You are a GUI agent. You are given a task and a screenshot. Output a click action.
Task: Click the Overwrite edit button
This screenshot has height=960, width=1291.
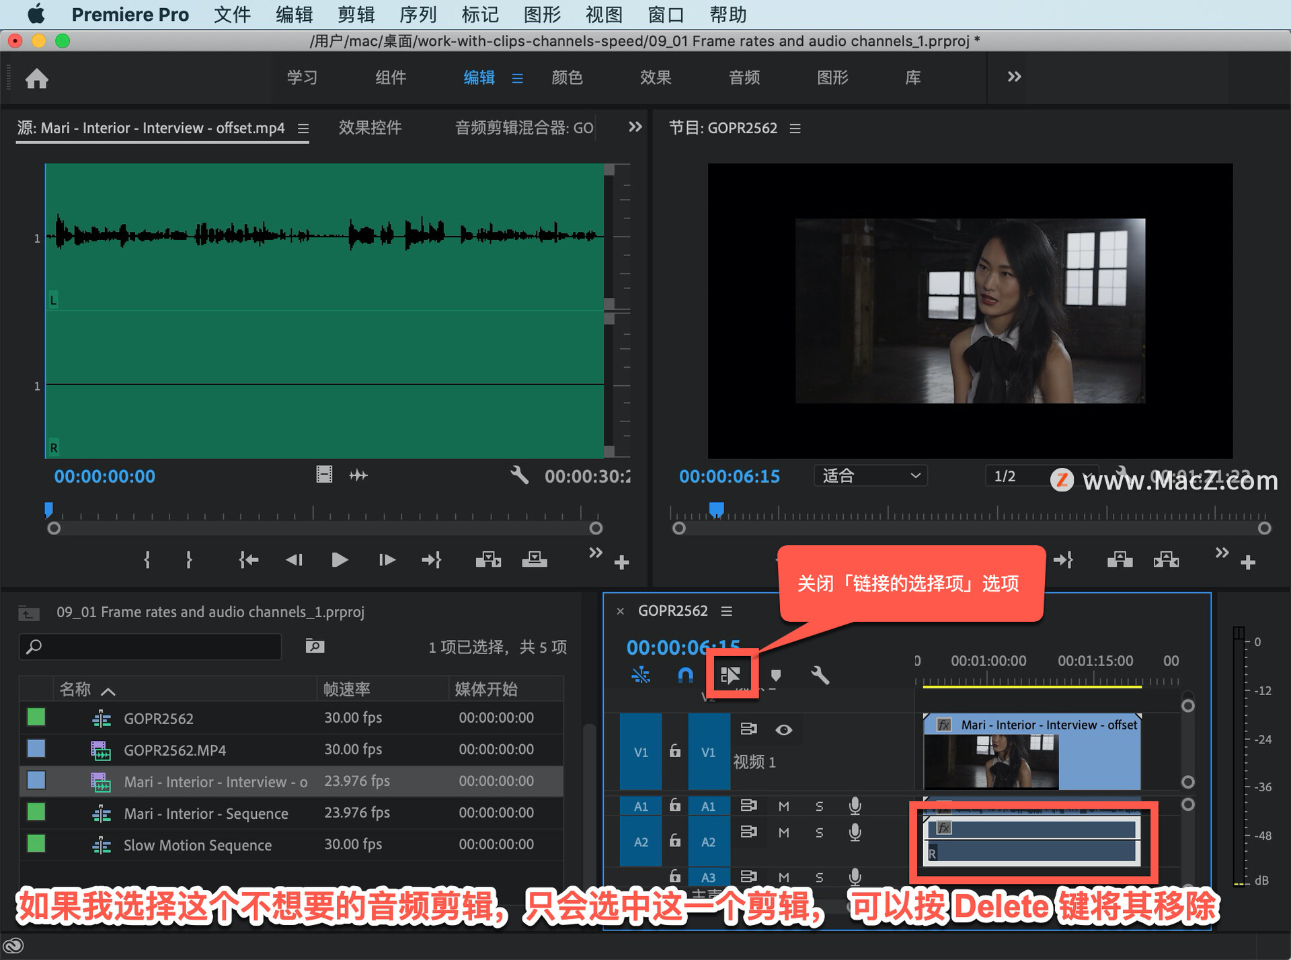click(x=535, y=559)
